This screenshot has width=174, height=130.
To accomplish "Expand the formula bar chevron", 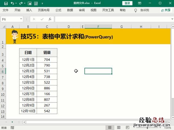I will coord(172,19).
